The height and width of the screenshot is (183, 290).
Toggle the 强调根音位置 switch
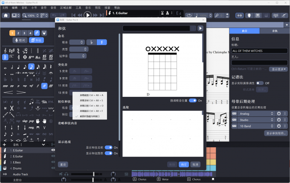click(193, 101)
